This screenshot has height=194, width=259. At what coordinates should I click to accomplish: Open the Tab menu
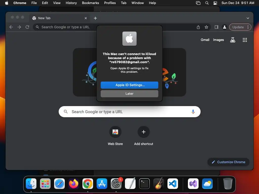click(123, 3)
